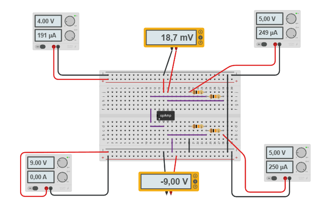This screenshot has width=331, height=207.
Task: Select the opAmp chip on the breadboard
Action: [x=165, y=116]
